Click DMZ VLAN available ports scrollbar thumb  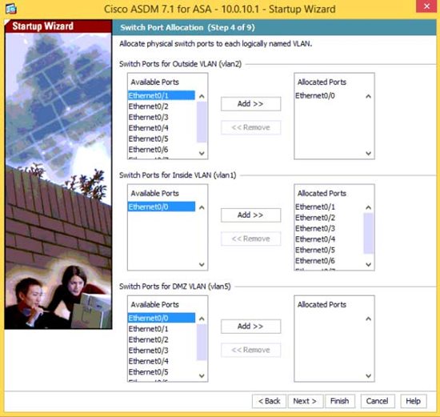click(202, 343)
